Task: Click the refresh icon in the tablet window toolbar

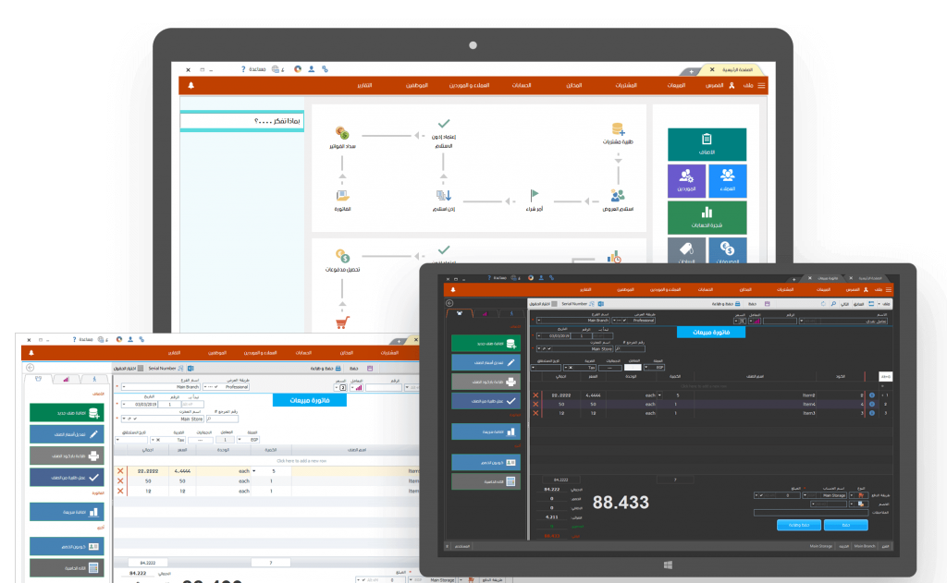Action: pos(822,304)
